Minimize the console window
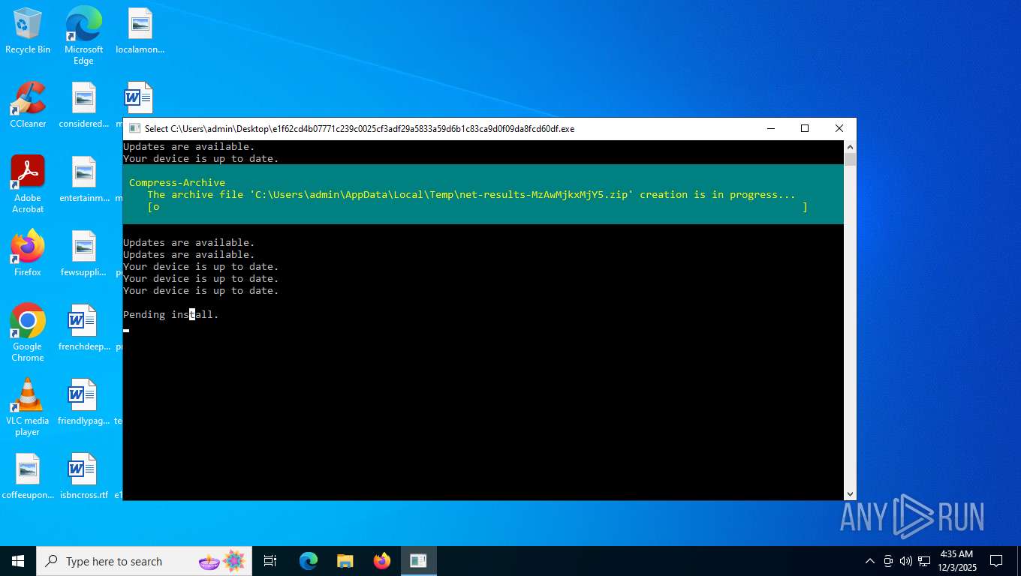The width and height of the screenshot is (1021, 576). 771,129
